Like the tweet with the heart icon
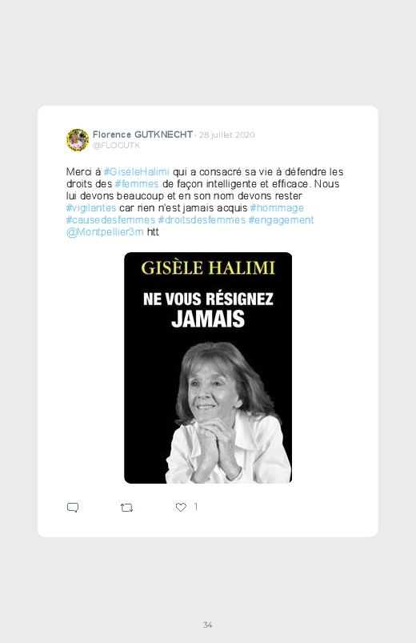416x643 pixels. coord(181,507)
